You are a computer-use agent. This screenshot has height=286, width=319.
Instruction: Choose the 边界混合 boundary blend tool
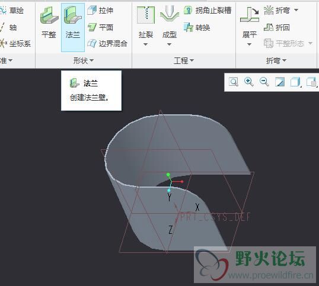coord(107,43)
